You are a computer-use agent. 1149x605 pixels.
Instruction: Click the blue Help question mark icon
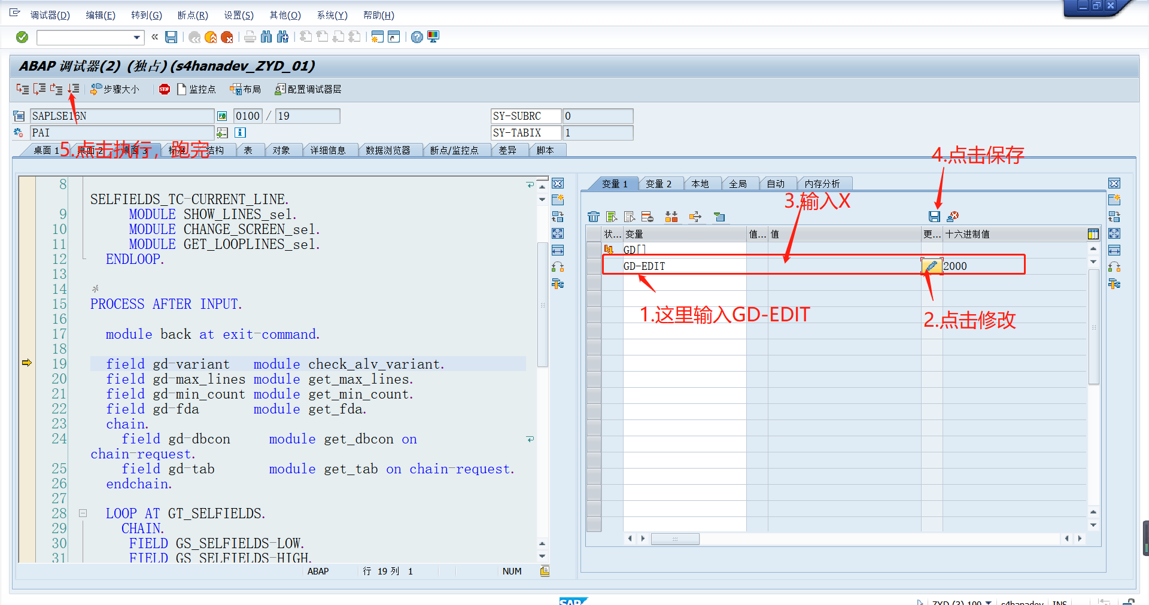[x=417, y=38]
